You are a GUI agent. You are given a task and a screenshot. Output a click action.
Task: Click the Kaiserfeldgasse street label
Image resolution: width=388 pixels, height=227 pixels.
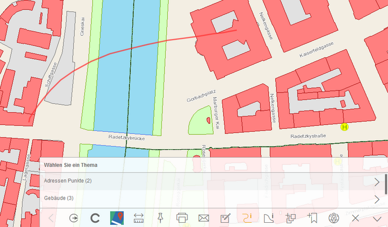(317, 50)
